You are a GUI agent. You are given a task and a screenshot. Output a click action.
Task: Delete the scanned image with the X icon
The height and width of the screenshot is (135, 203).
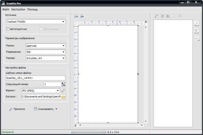168,16
